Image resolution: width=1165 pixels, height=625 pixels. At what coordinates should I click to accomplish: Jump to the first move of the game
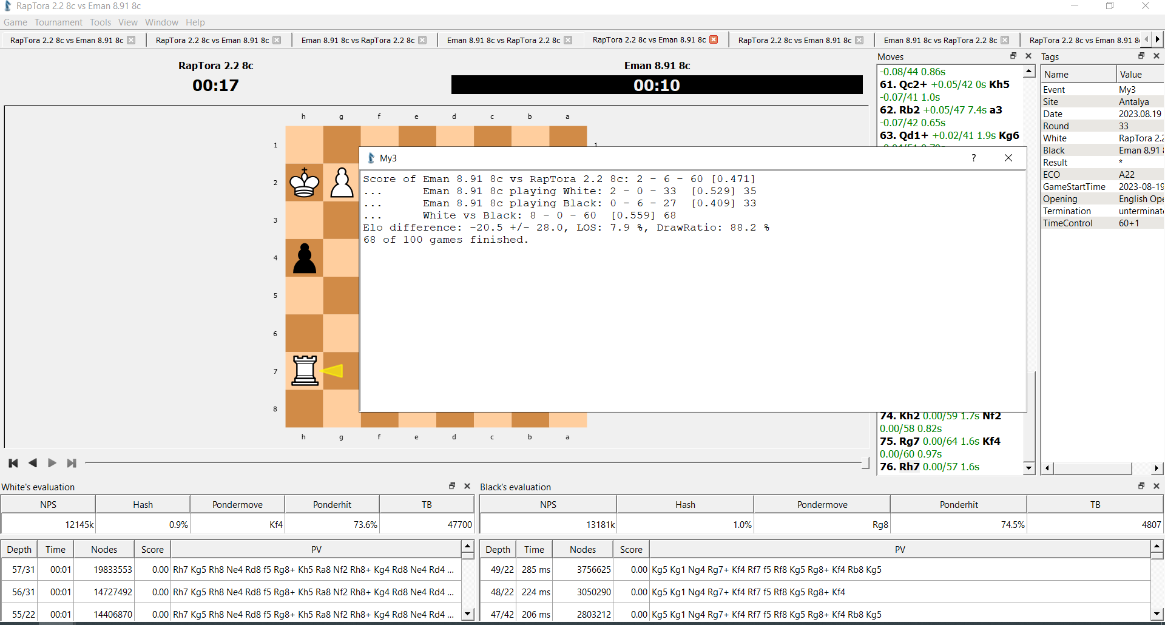[x=13, y=463]
